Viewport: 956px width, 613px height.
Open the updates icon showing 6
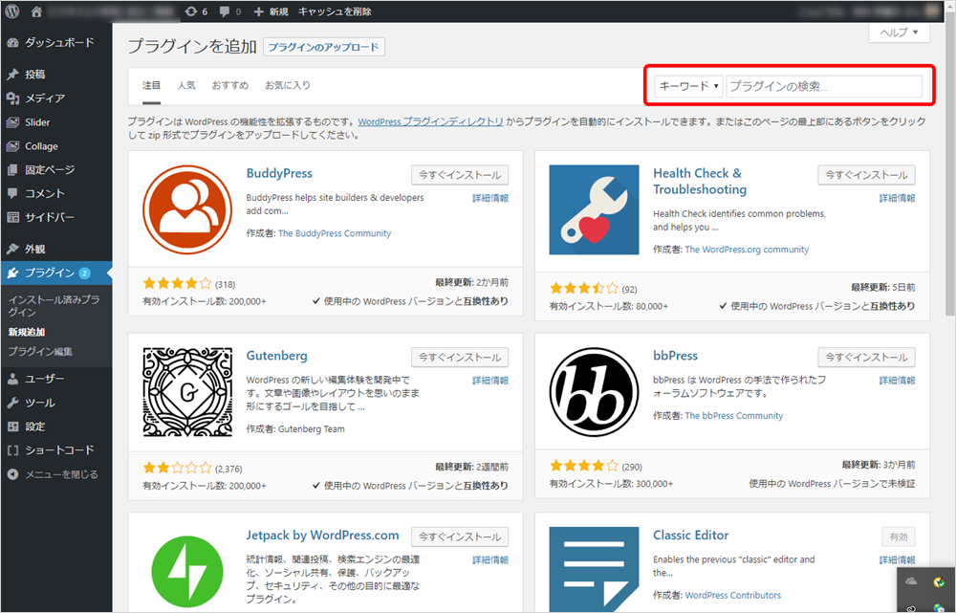pos(196,11)
